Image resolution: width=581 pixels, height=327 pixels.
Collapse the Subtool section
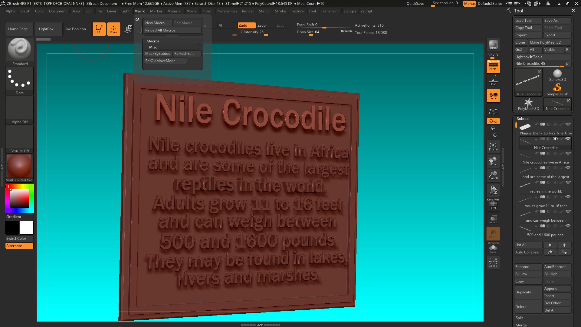coord(523,119)
